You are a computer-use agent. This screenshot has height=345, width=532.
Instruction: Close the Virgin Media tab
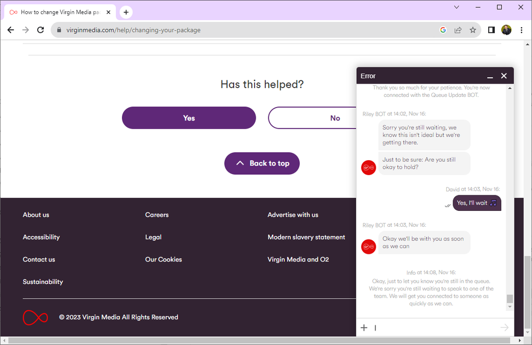pos(108,12)
